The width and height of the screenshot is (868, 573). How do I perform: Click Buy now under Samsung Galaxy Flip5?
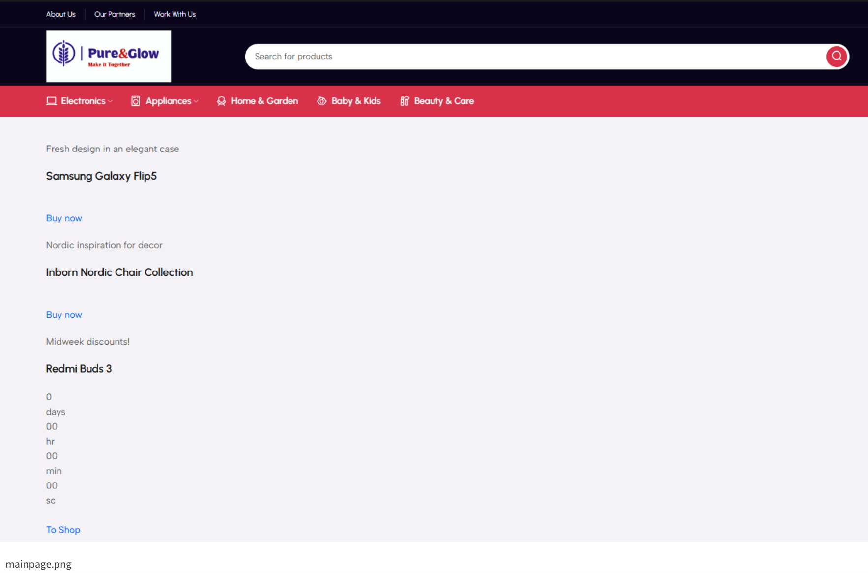(x=64, y=218)
